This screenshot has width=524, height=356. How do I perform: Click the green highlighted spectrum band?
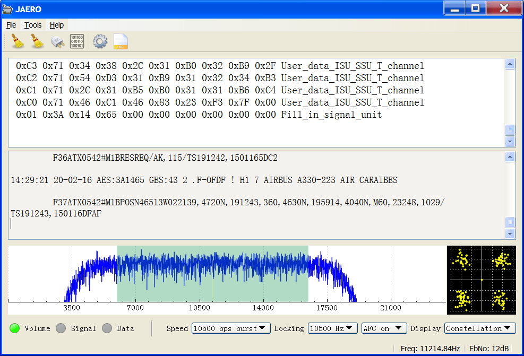[x=212, y=274]
